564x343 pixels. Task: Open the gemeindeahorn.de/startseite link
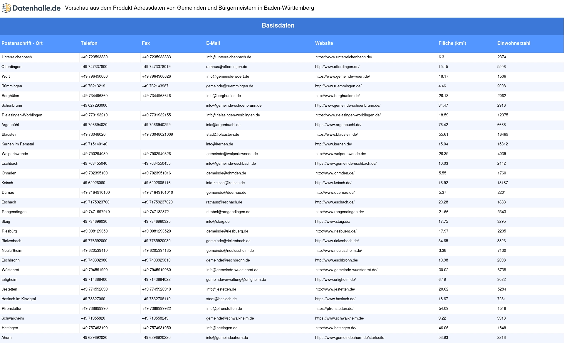click(x=350, y=338)
